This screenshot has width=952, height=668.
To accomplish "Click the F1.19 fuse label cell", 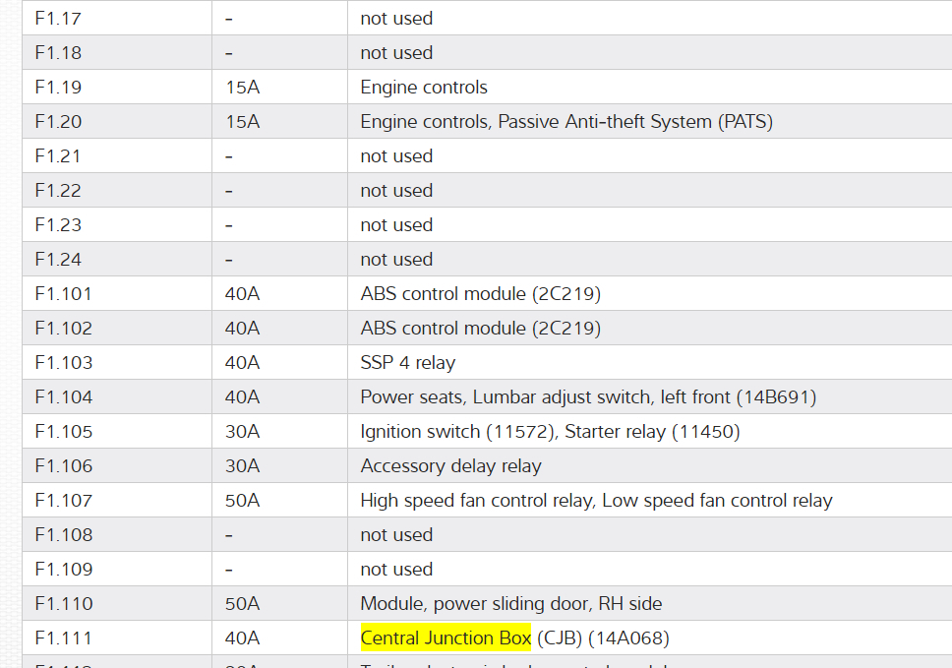I will pos(58,88).
